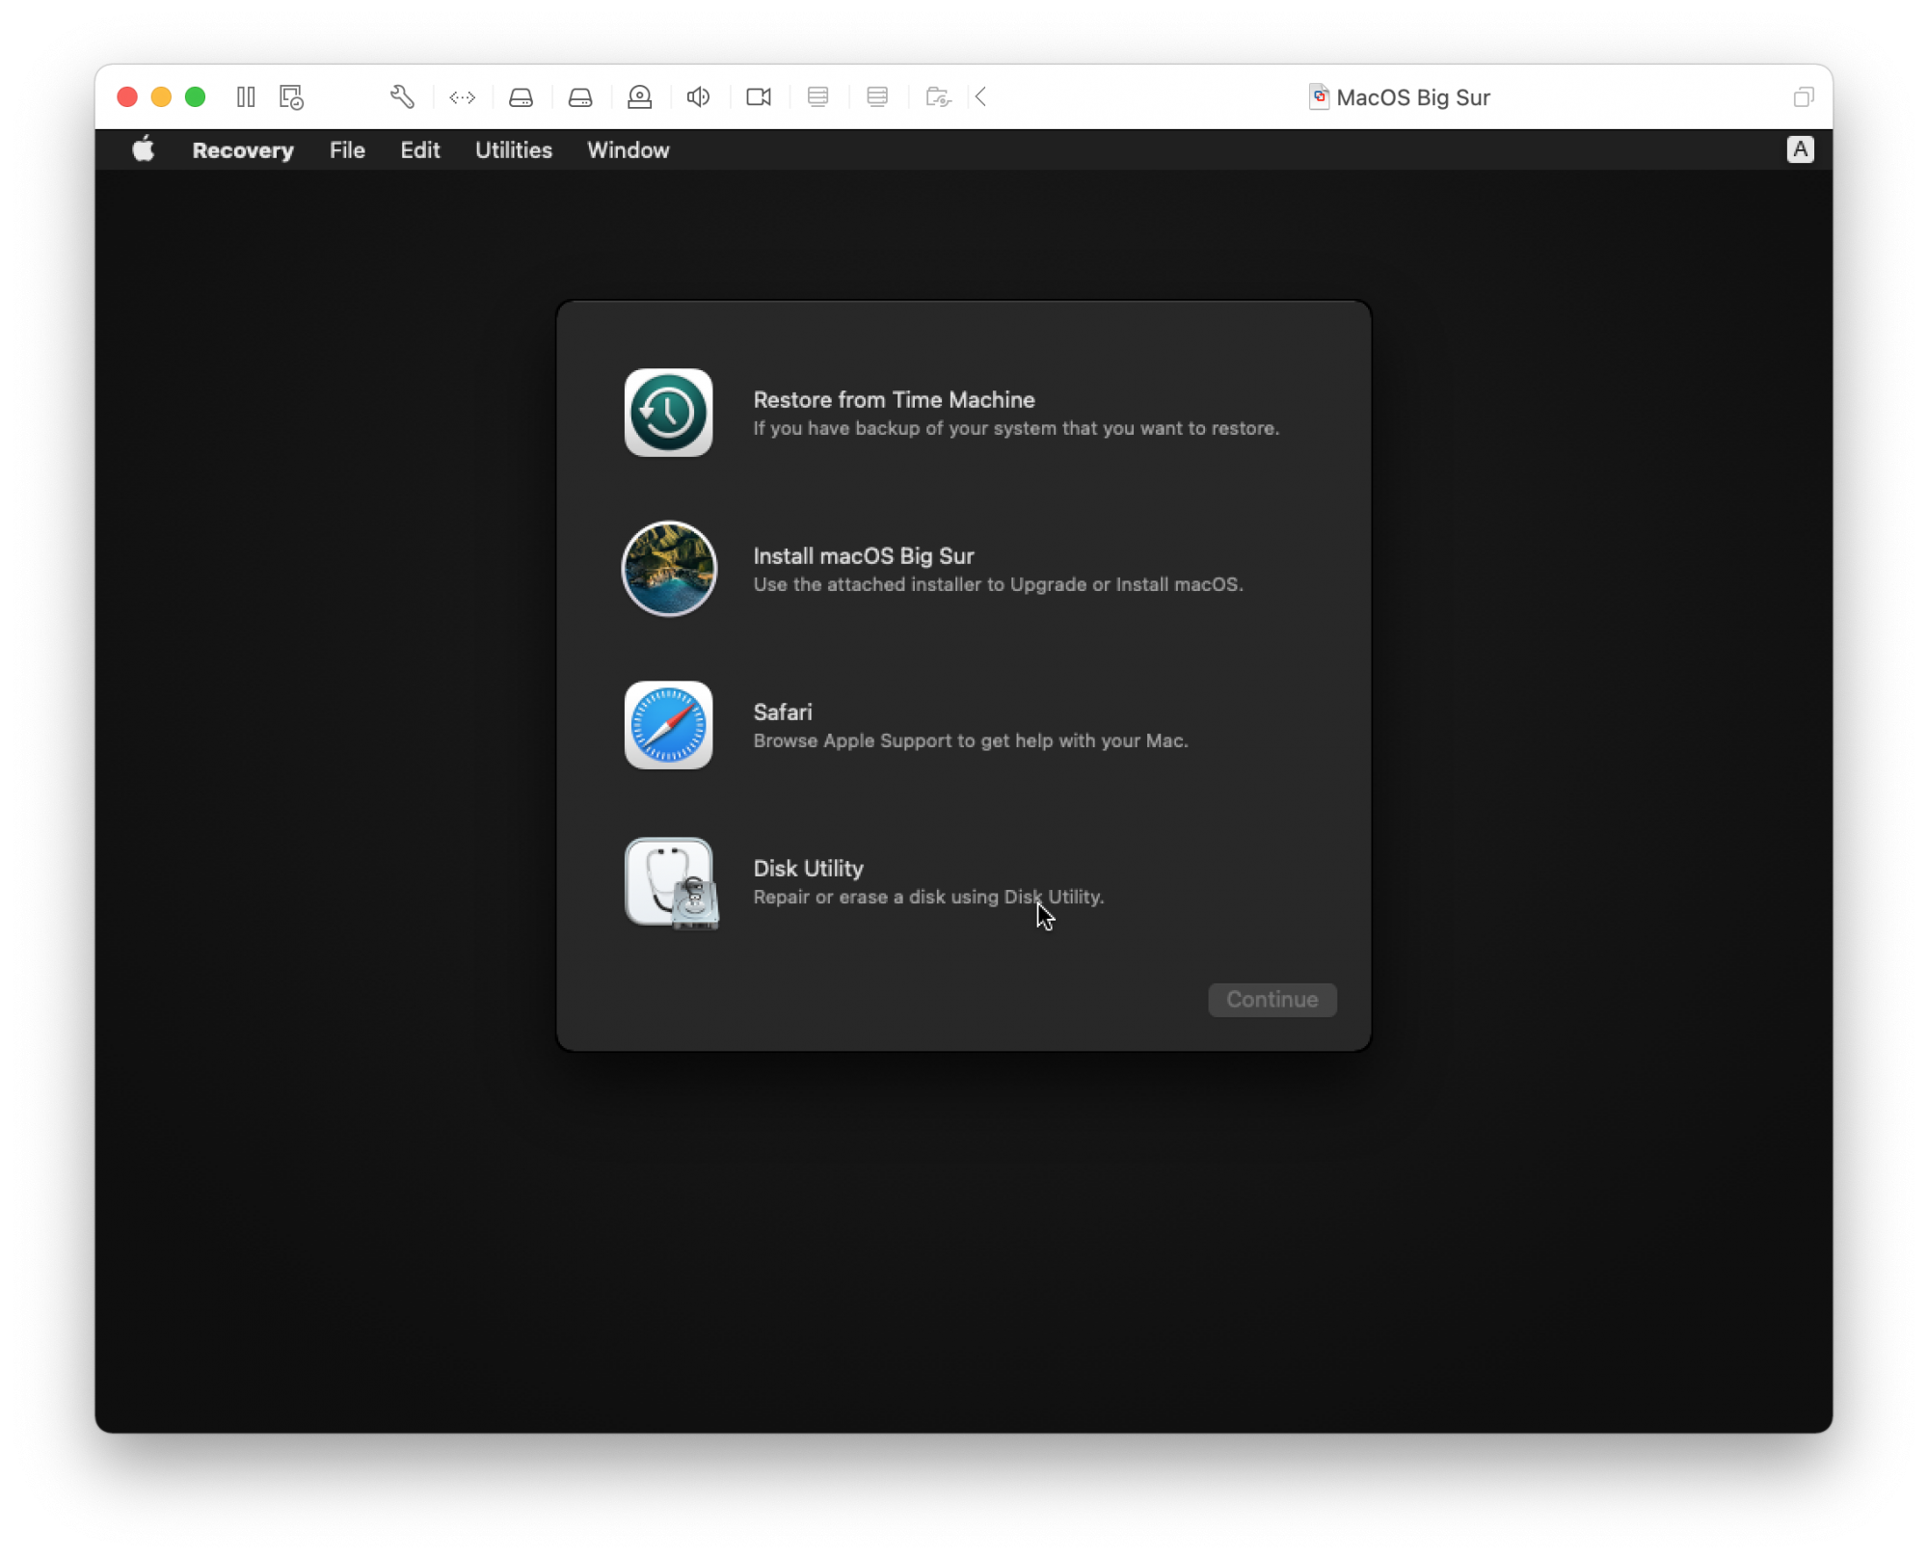Click the keyboard input source indicator
This screenshot has width=1928, height=1559.
[x=1800, y=149]
